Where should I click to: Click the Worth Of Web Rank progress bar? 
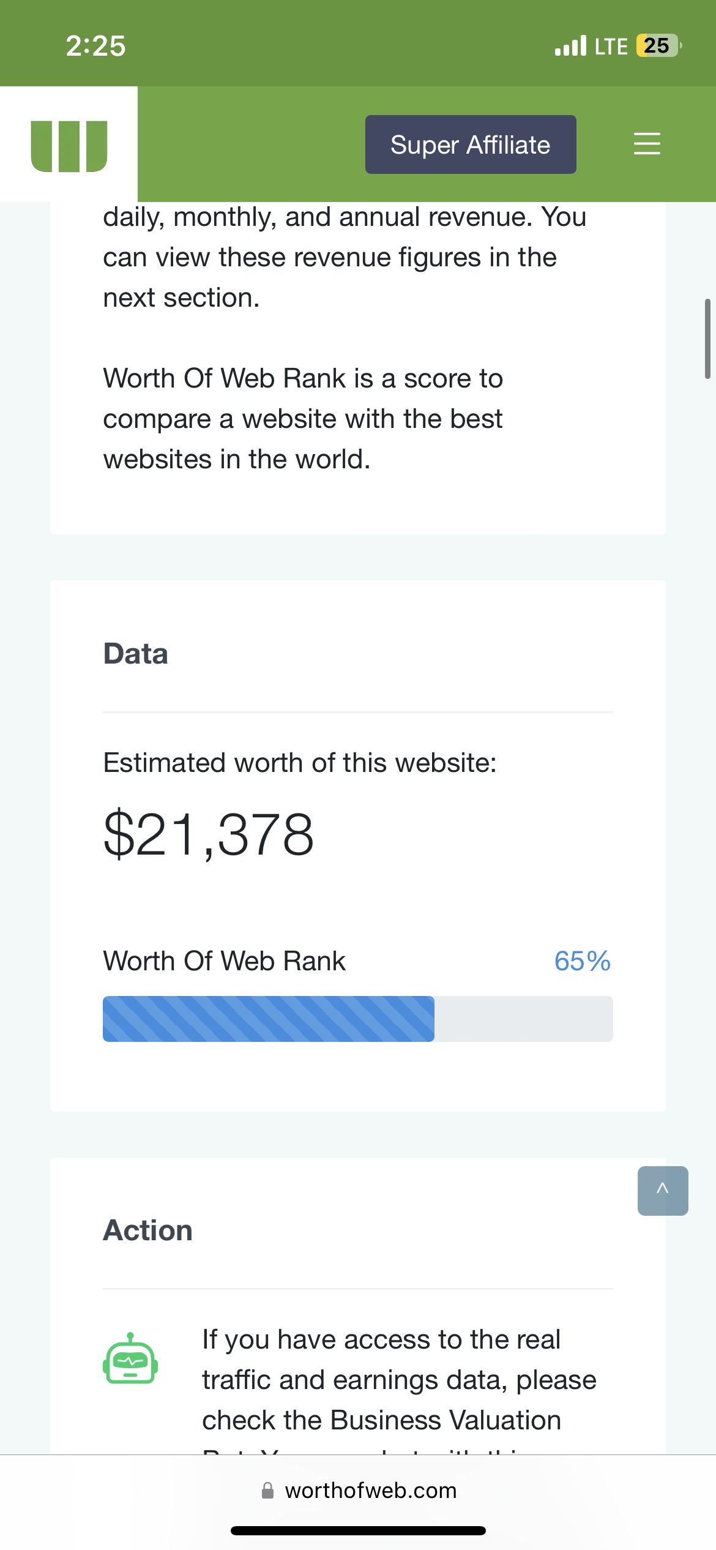(x=357, y=1019)
